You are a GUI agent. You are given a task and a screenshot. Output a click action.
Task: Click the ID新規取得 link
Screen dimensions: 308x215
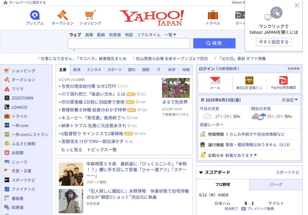pyautogui.click(x=227, y=69)
